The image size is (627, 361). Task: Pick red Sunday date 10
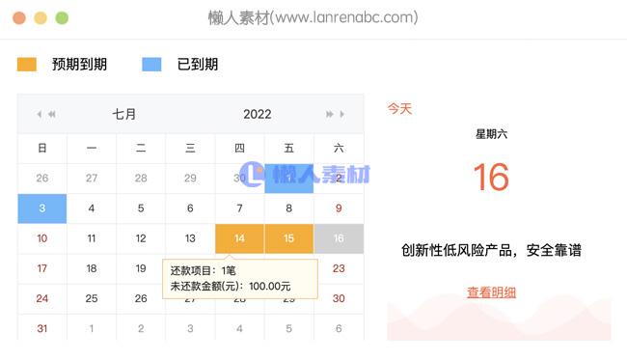pos(42,238)
